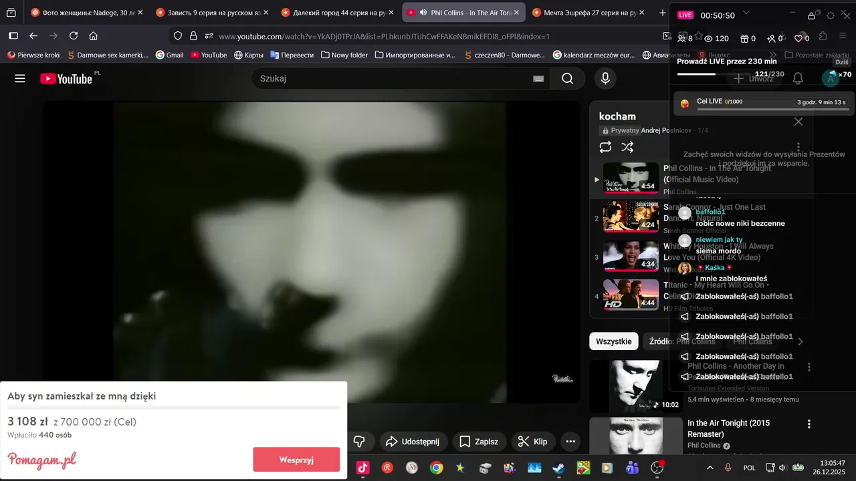Click the YouTube search magnifier button
This screenshot has width=856, height=481.
pos(567,79)
